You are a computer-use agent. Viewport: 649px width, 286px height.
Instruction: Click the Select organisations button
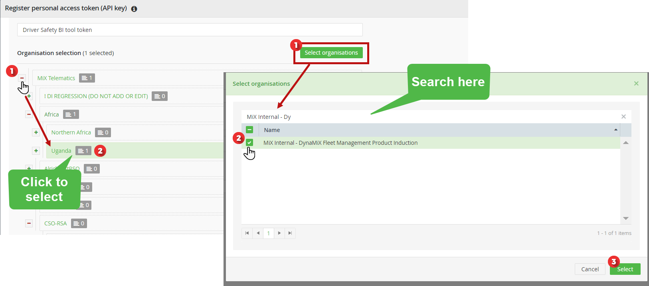coord(331,53)
